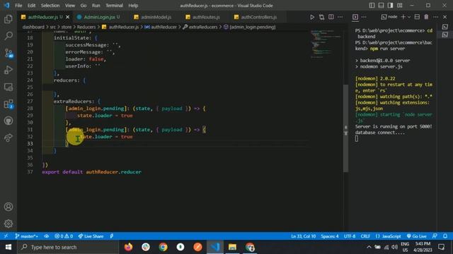
Task: Click the open changes icon in editor toolbar
Action: (x=321, y=17)
